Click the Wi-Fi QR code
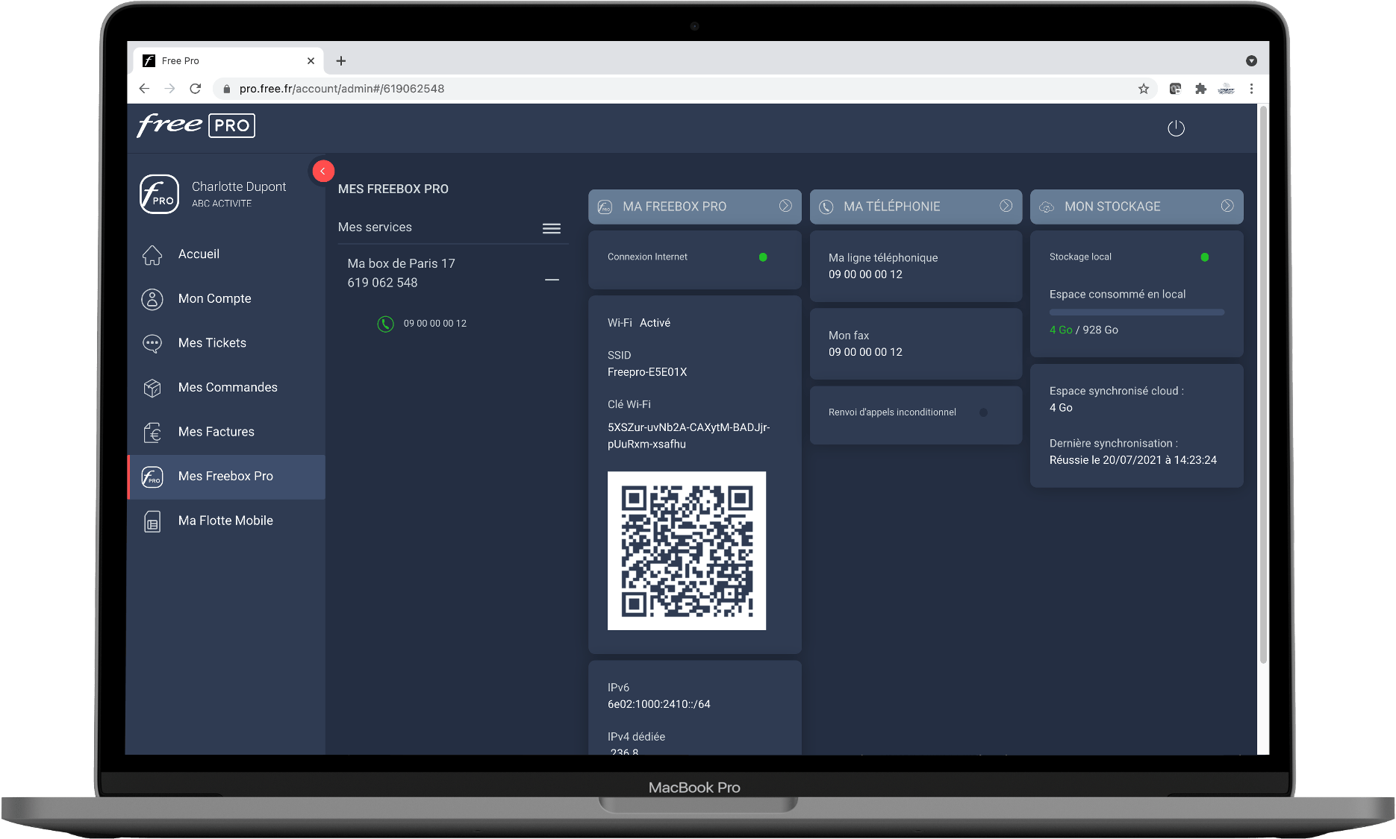This screenshot has height=839, width=1396. tap(687, 550)
